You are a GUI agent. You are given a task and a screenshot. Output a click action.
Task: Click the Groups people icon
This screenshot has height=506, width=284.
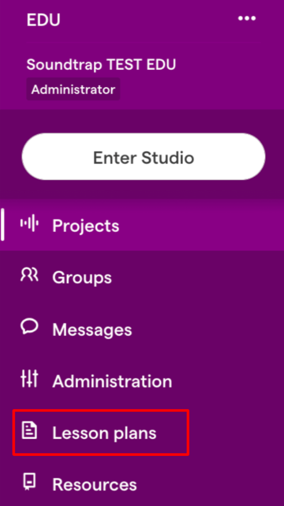(x=29, y=277)
